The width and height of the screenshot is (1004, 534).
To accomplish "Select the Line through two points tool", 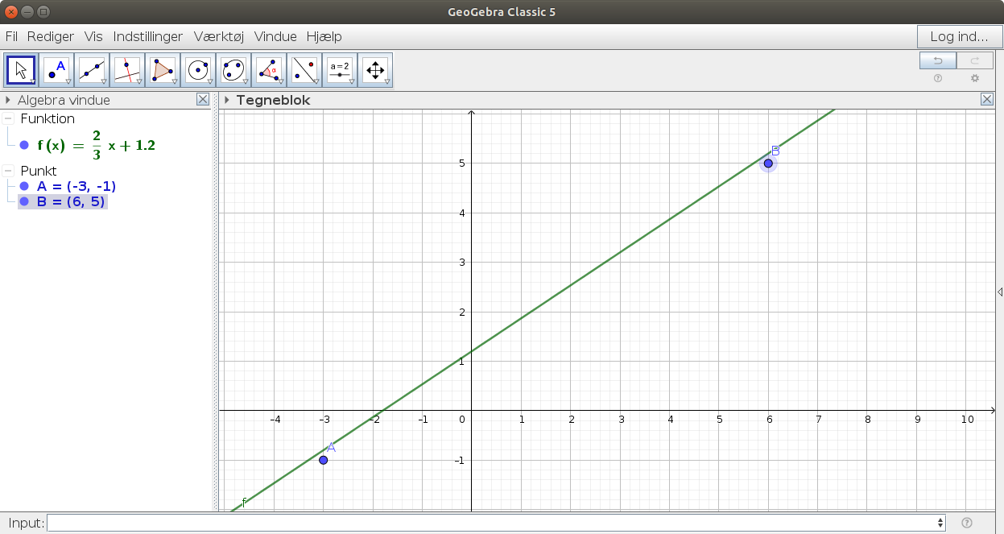I will 92,70.
